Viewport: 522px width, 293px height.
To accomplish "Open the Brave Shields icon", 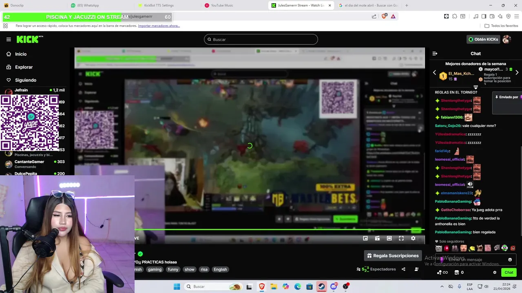I will 384,16.
